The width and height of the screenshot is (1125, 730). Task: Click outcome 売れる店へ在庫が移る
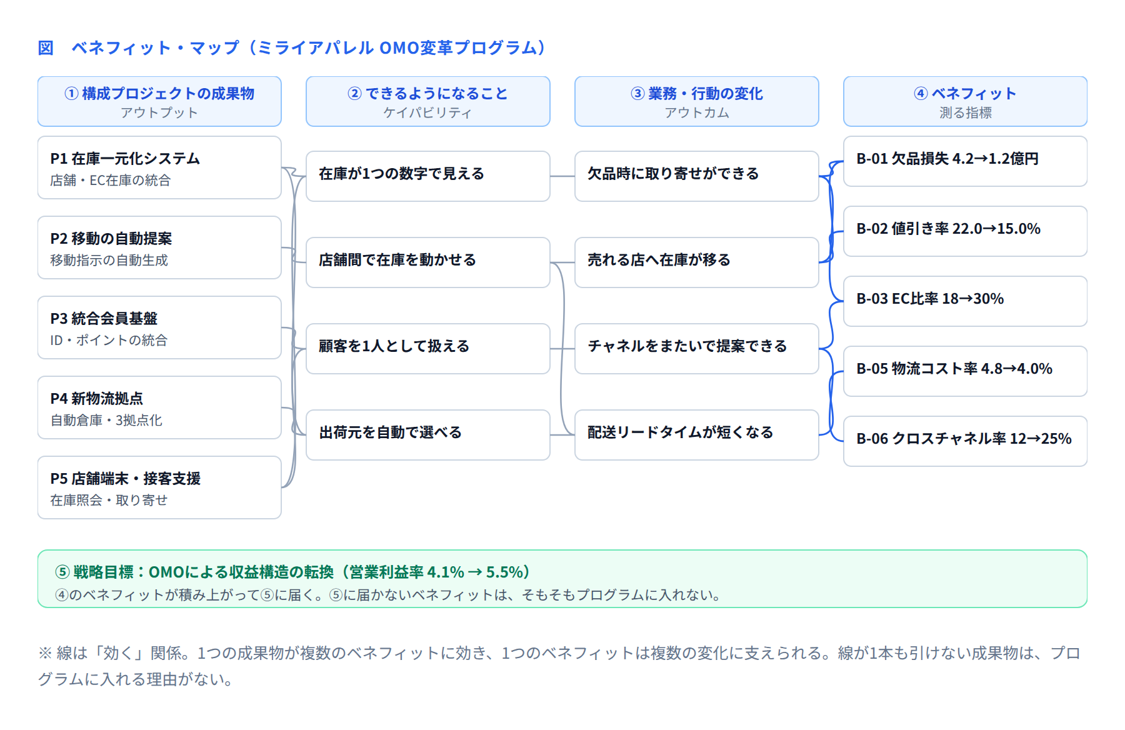click(x=697, y=262)
